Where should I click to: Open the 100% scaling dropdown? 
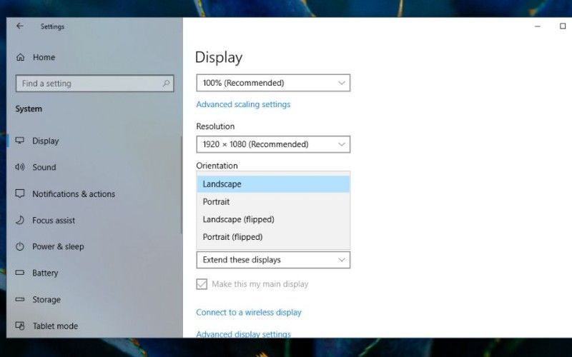tap(273, 83)
